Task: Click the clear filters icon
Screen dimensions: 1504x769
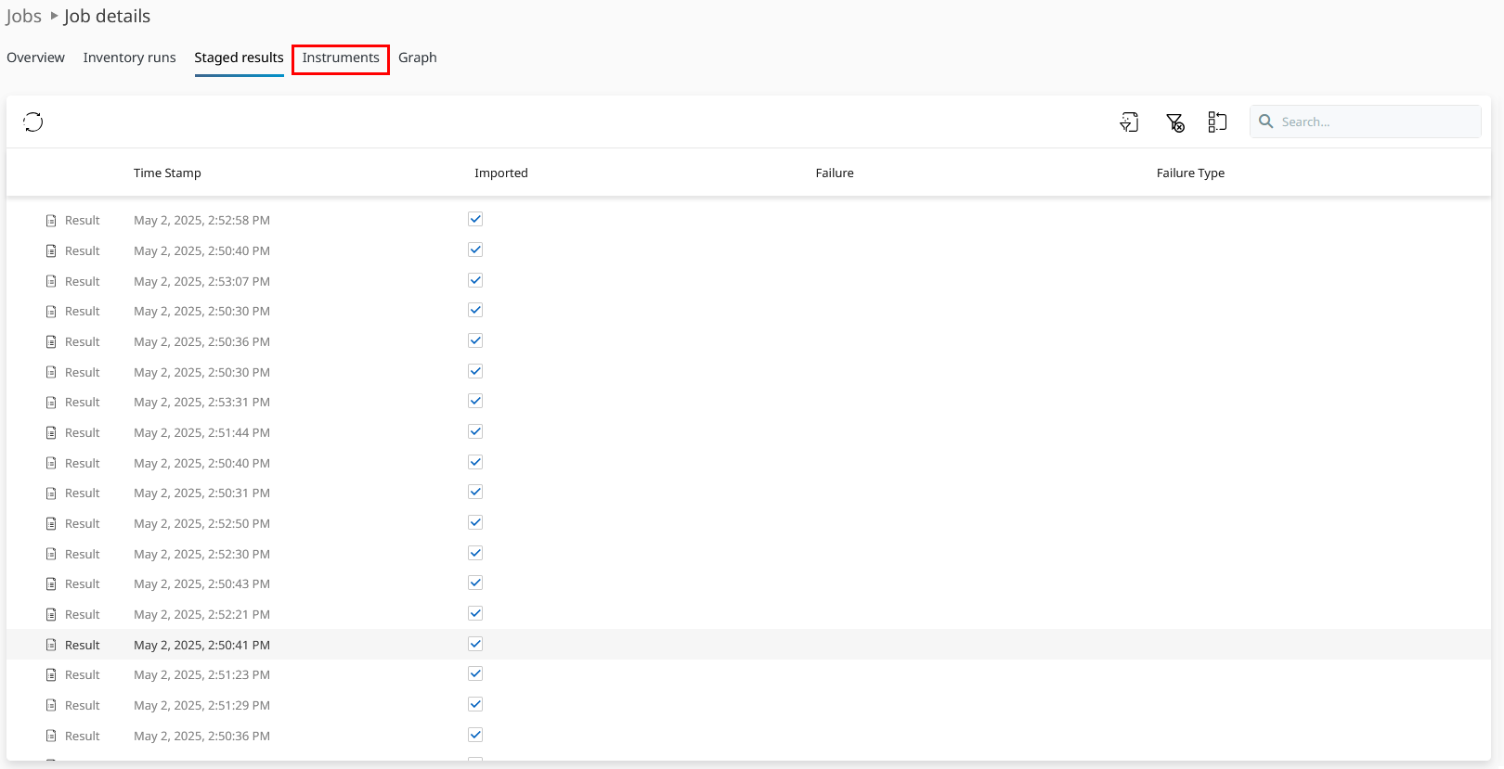Action: pos(1174,122)
